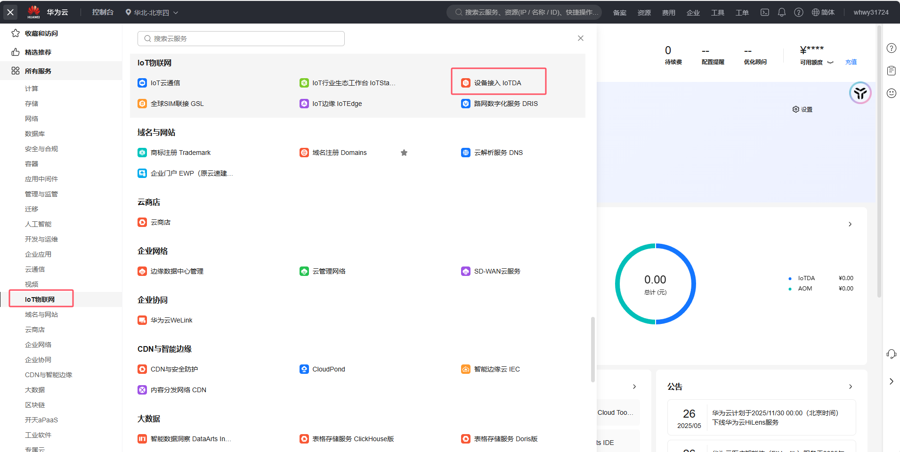The height and width of the screenshot is (452, 900).
Task: Jump to 大数据 category in sidebar
Action: (35, 390)
